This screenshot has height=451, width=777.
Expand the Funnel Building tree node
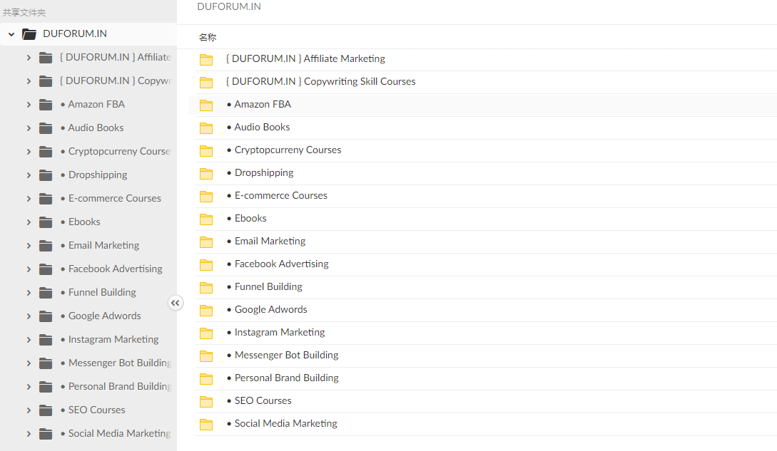coord(29,292)
